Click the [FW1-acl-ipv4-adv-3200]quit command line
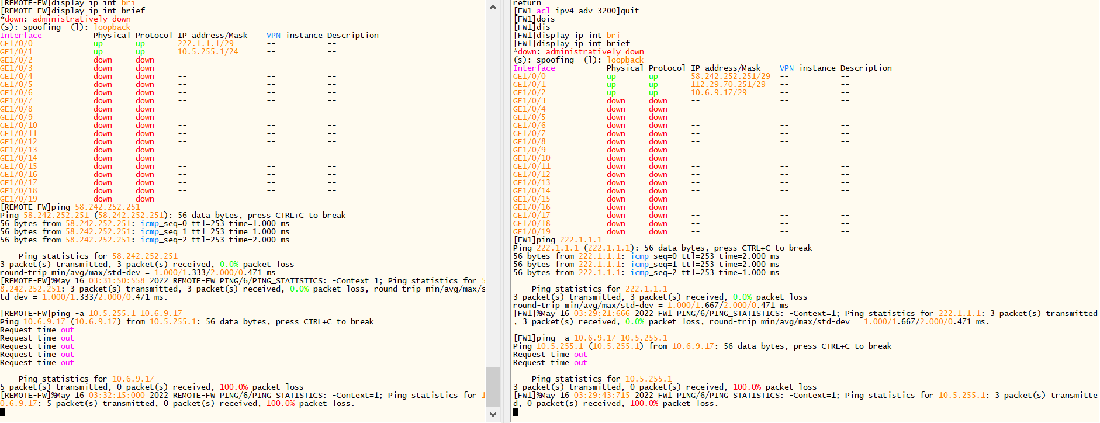Viewport: 1100px width, 423px height. 576,11
